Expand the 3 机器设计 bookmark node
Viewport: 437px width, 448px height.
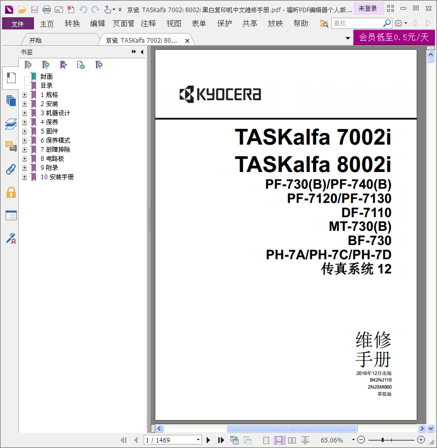point(24,113)
